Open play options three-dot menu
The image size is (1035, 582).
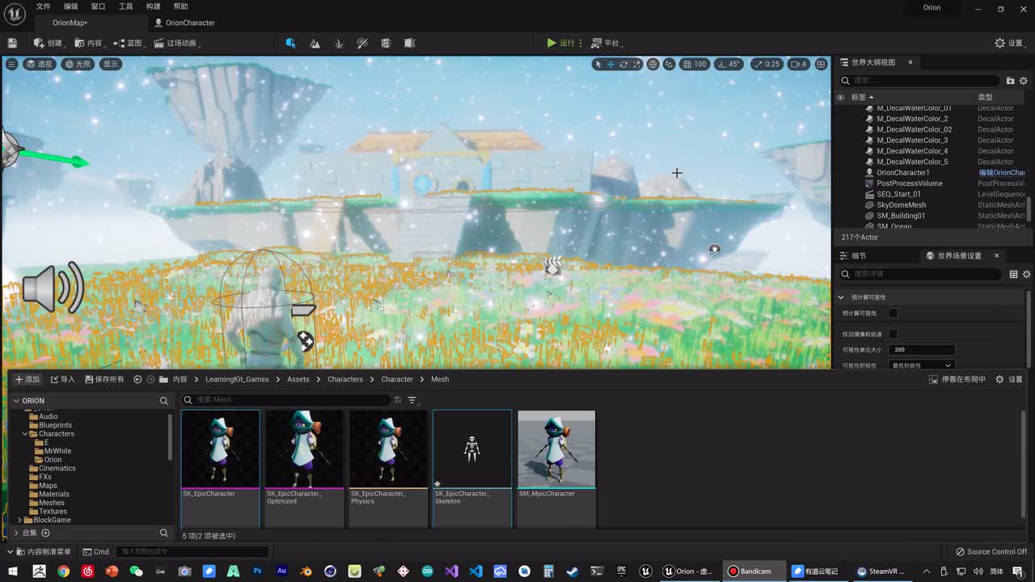click(x=582, y=43)
